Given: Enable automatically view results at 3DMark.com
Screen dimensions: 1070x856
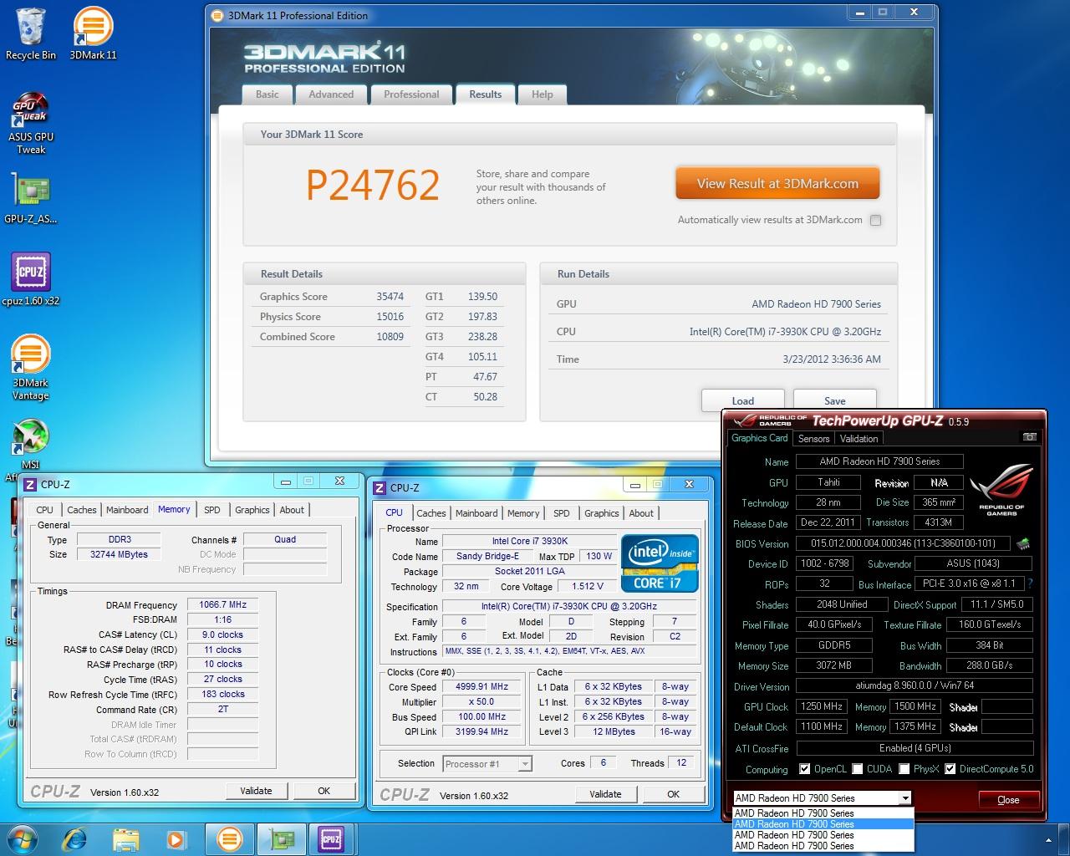Looking at the screenshot, I should pos(875,221).
